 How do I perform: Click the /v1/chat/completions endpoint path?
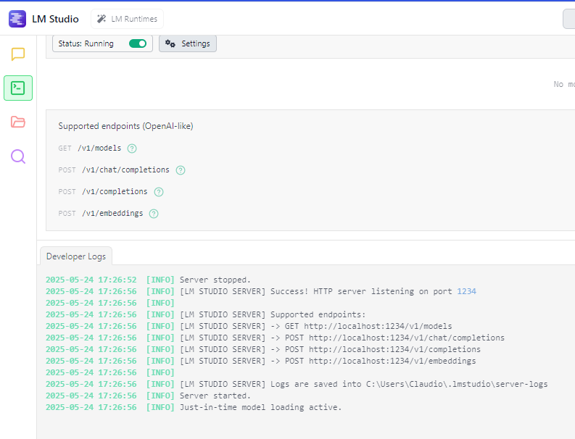pyautogui.click(x=125, y=170)
